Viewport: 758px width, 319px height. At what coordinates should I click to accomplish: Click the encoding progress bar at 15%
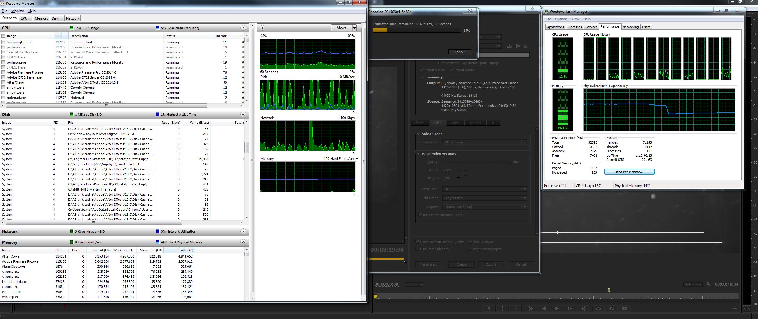coord(417,30)
